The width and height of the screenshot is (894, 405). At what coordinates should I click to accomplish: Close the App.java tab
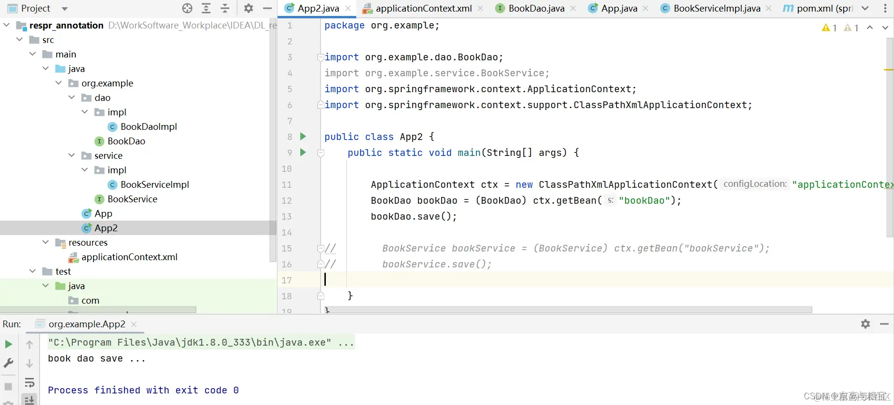(x=646, y=8)
